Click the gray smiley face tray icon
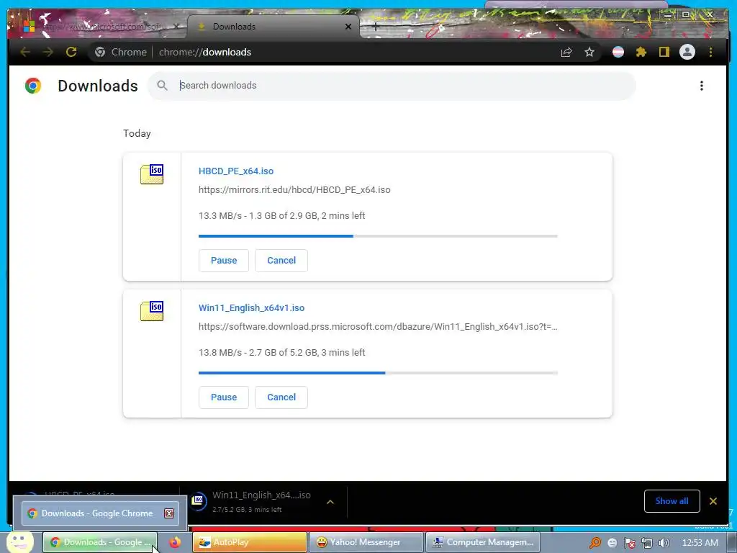Image resolution: width=737 pixels, height=553 pixels. [612, 543]
